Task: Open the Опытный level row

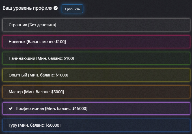Action: pos(96,75)
